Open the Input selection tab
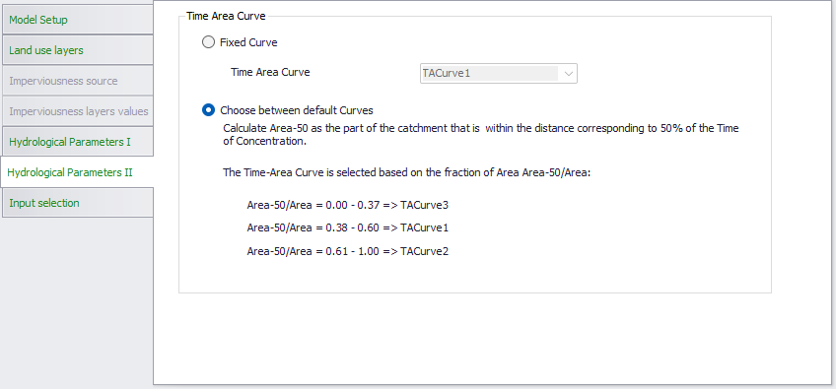 [78, 203]
